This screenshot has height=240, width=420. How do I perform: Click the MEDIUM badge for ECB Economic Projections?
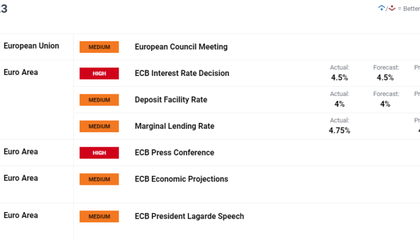tap(99, 179)
